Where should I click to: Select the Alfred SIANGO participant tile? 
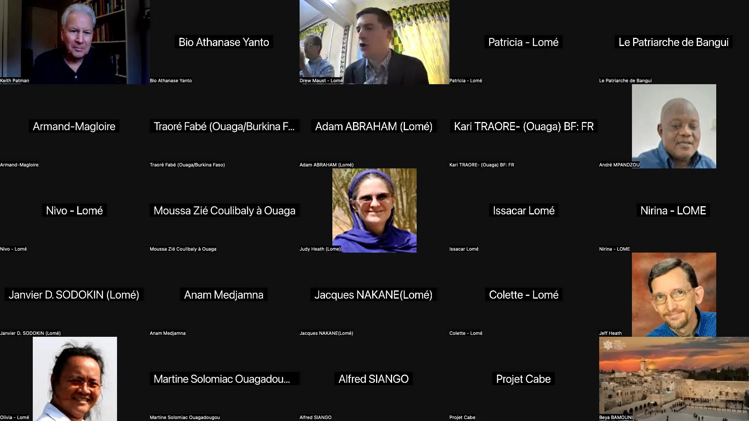point(374,379)
